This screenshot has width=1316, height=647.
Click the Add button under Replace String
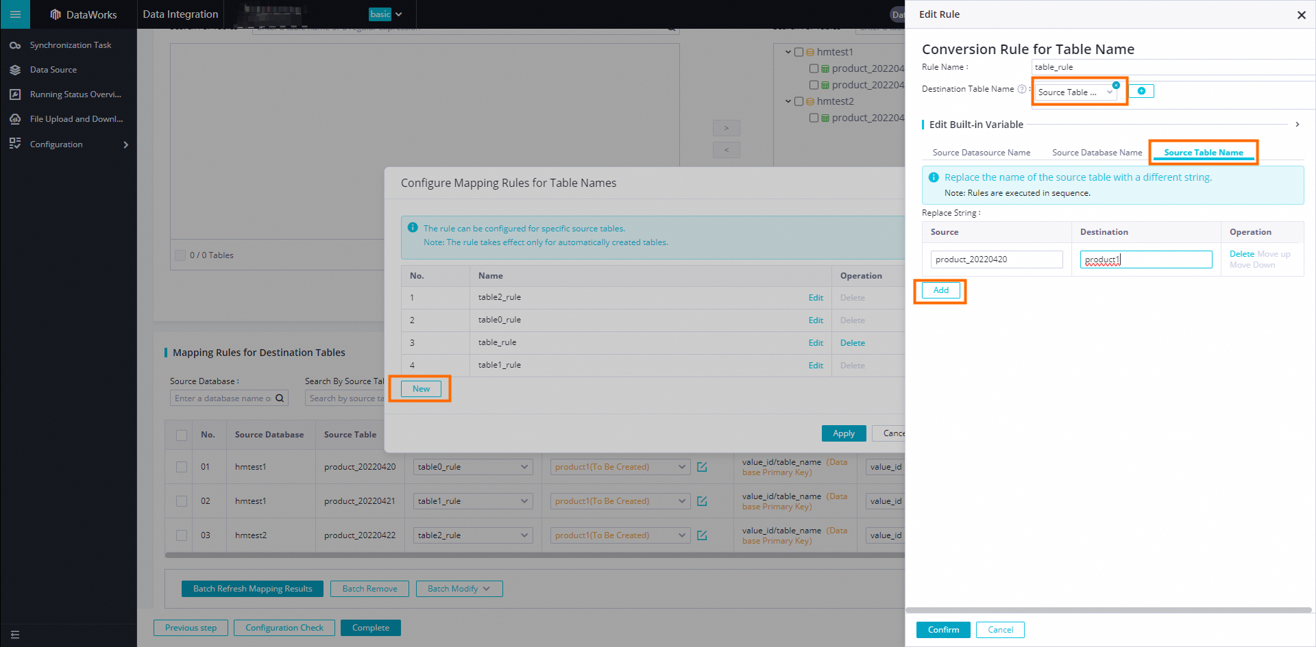[941, 290]
